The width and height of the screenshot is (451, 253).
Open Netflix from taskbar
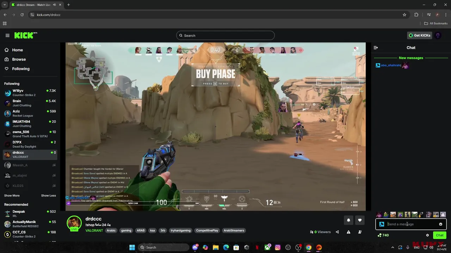pyautogui.click(x=257, y=247)
